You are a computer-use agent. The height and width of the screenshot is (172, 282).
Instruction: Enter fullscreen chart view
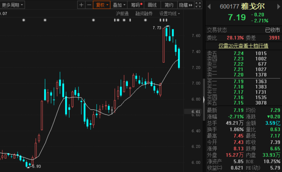(198, 5)
